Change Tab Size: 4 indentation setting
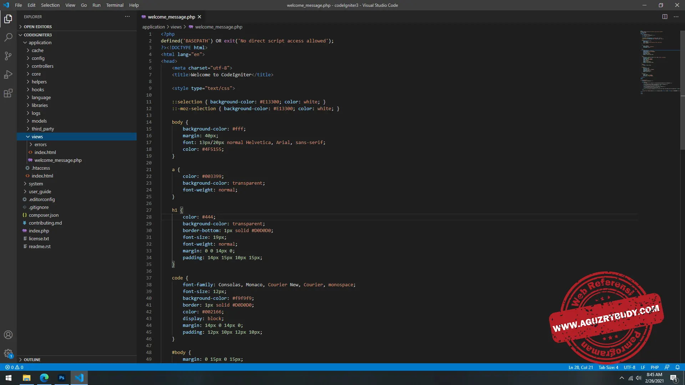Image resolution: width=685 pixels, height=385 pixels. click(x=608, y=367)
